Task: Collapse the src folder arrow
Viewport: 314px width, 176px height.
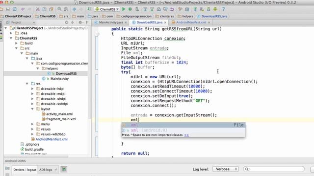Action: point(16,48)
